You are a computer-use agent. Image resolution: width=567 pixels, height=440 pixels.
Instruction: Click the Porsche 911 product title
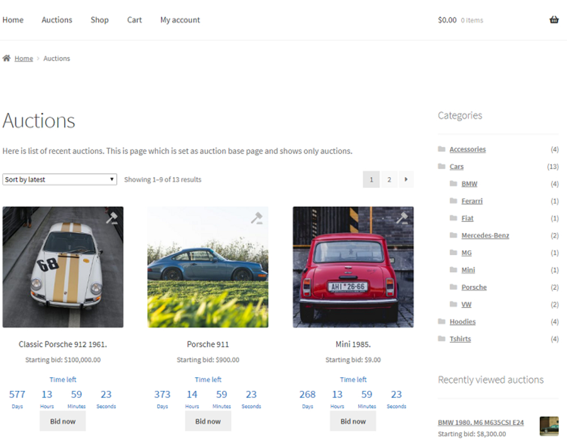tap(208, 344)
